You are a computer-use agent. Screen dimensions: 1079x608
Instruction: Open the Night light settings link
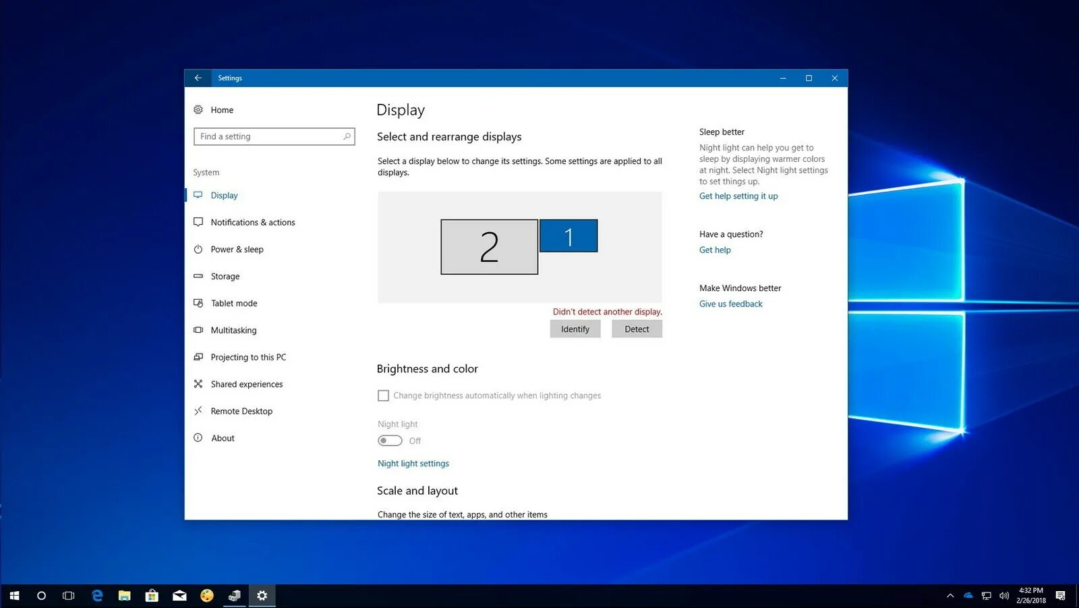413,464
